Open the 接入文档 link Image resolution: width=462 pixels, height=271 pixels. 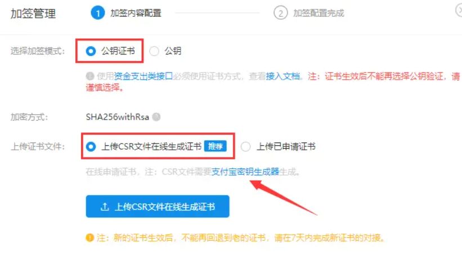coord(282,76)
